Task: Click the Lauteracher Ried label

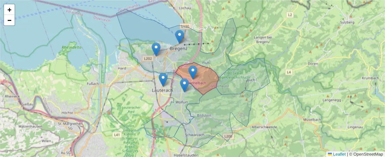Action: point(131,109)
